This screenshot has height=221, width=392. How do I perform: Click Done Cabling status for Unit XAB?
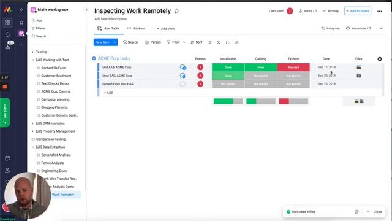coord(261,67)
